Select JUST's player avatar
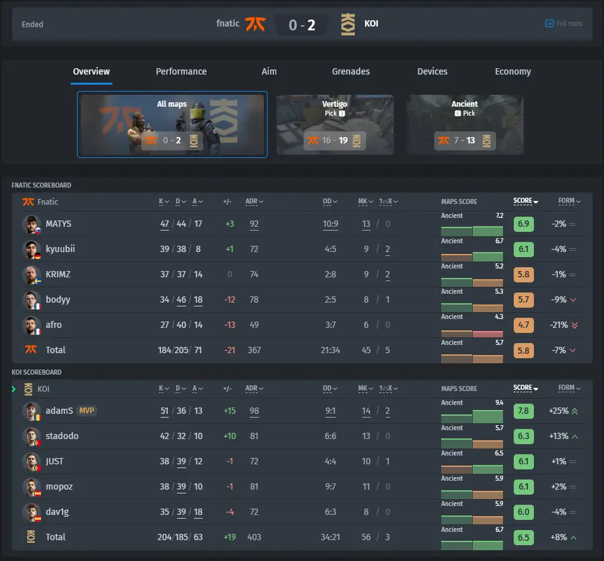 [32, 462]
